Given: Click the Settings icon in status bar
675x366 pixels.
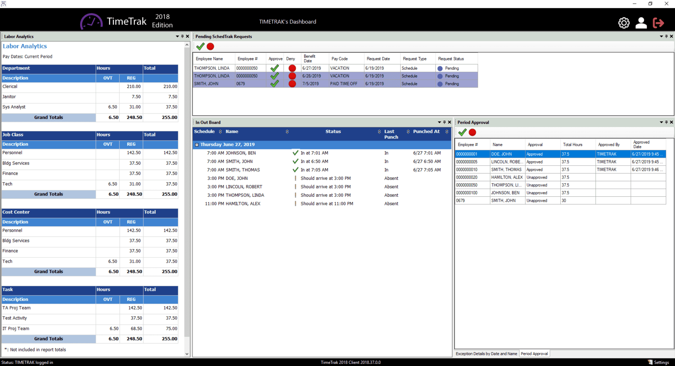Looking at the screenshot, I should [x=650, y=362].
